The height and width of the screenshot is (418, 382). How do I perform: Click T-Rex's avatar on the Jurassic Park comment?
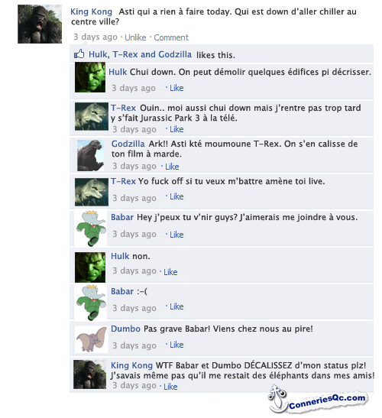pyautogui.click(x=92, y=116)
